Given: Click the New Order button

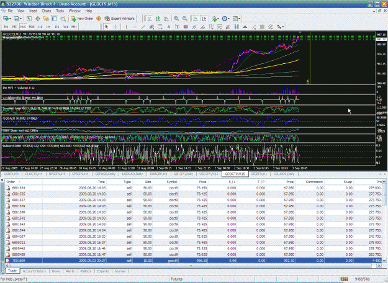Looking at the screenshot, I should click(x=82, y=19).
